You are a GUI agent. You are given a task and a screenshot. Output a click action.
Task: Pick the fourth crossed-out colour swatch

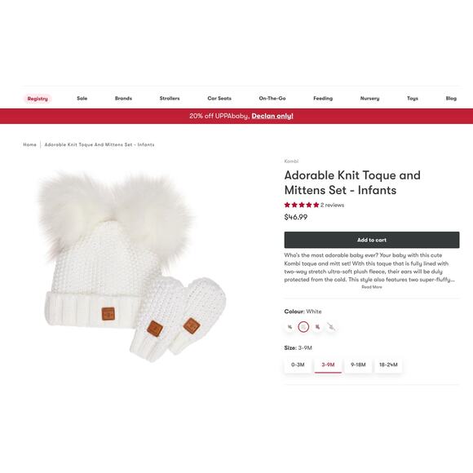pos(331,327)
